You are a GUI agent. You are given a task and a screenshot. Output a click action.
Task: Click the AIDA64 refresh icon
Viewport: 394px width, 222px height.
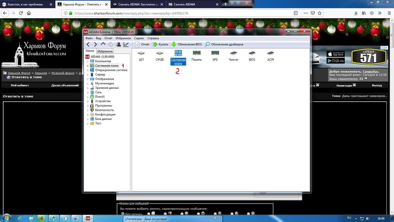111,44
